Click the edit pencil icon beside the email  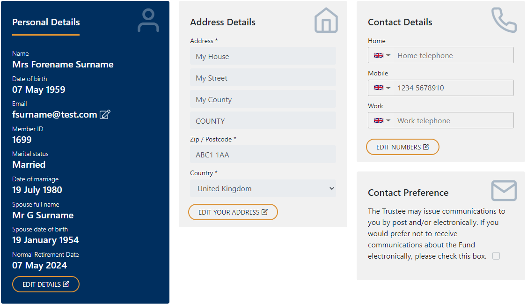pyautogui.click(x=105, y=114)
